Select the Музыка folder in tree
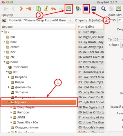The width and height of the screenshot is (123, 136). (x=39, y=102)
